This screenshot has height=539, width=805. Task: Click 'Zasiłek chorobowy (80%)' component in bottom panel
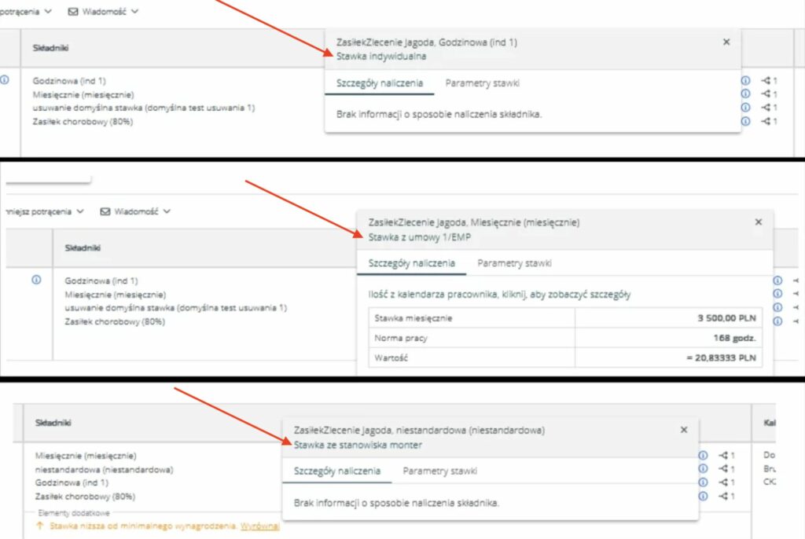pos(85,497)
